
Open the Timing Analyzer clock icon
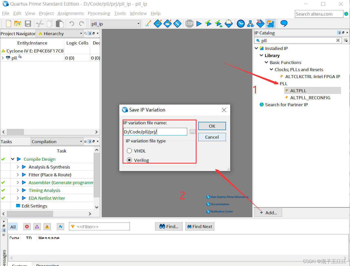tap(241, 24)
